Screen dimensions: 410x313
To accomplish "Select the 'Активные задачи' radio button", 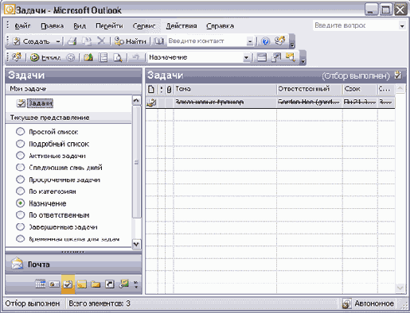I will tap(21, 156).
